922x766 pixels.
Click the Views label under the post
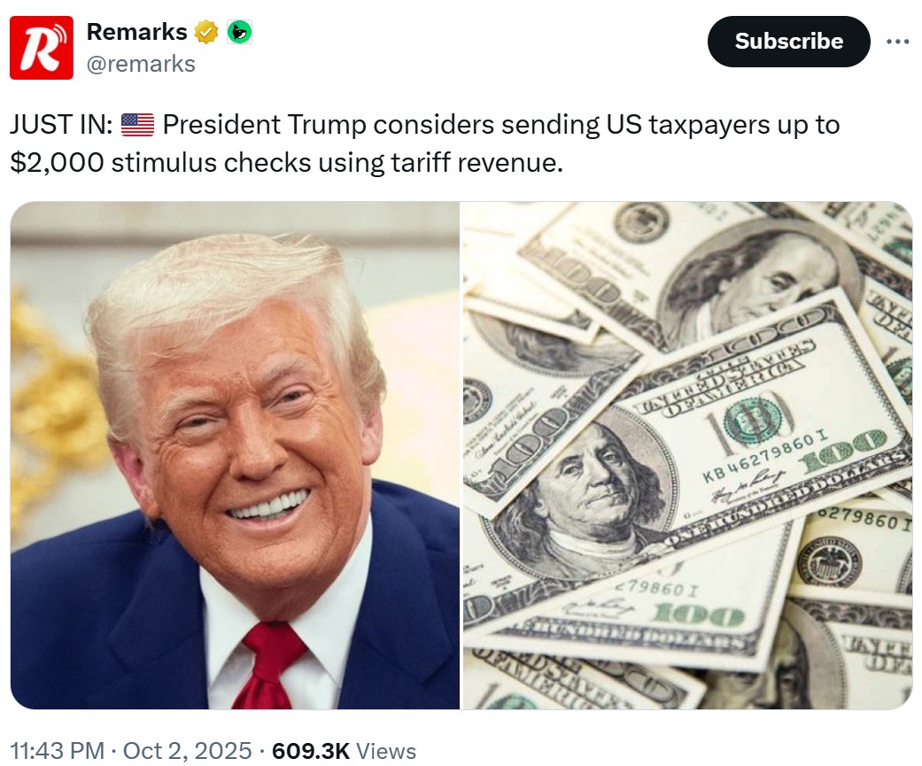coord(386,751)
